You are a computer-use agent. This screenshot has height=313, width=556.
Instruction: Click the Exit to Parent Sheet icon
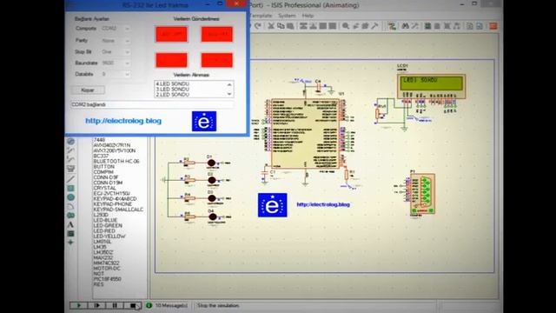pyautogui.click(x=457, y=26)
